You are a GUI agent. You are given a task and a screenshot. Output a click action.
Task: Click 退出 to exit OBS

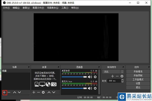[138, 87]
